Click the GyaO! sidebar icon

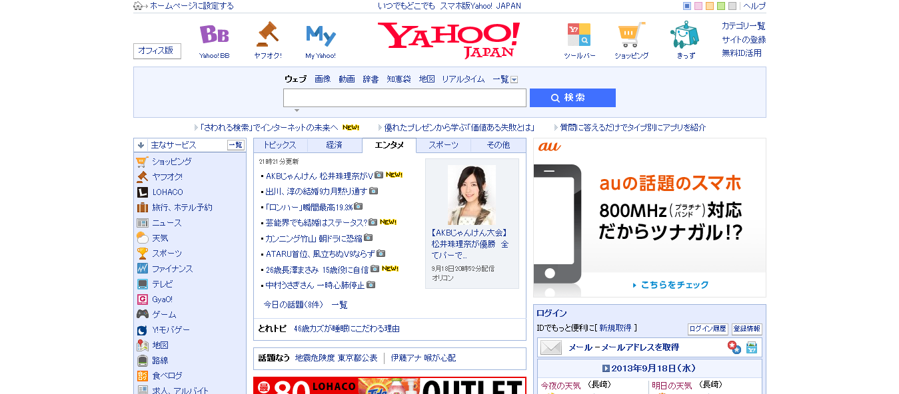142,299
